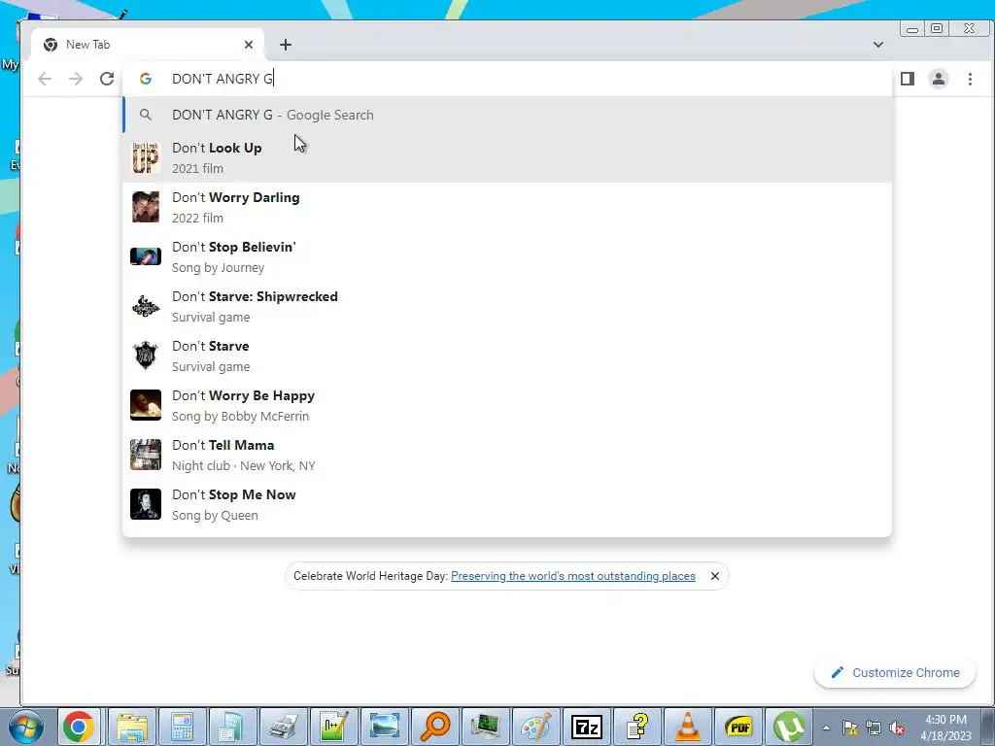This screenshot has width=995, height=746.
Task: Open the system monitor taskbar icon
Action: tap(486, 727)
